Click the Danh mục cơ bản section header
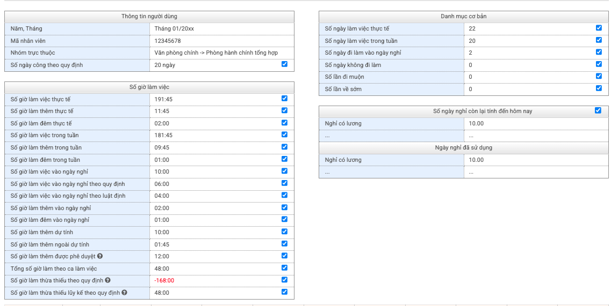Viewport: 611px width, 306px height. pos(463,16)
